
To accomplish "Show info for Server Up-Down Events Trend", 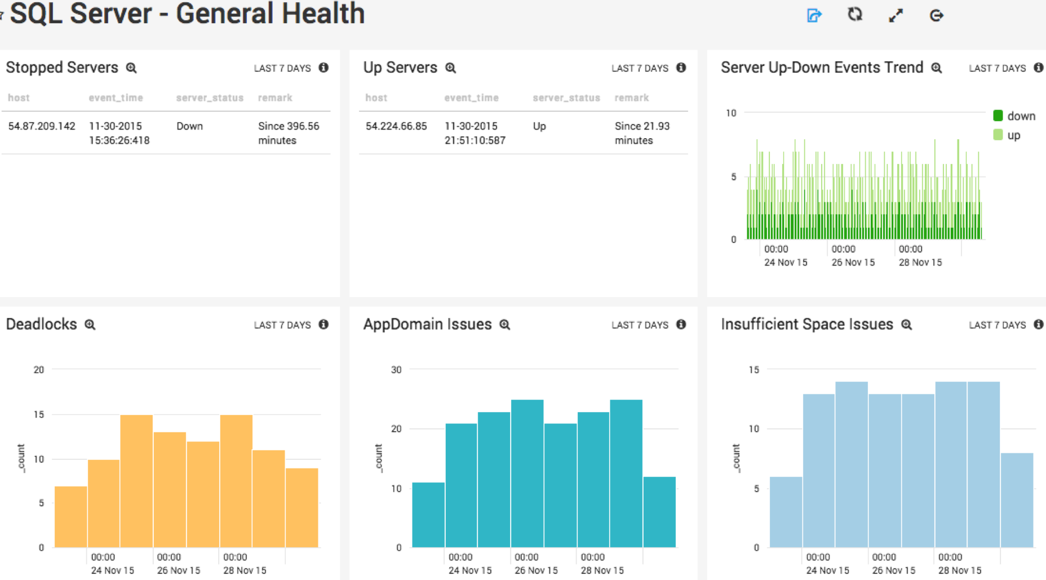I will click(x=1039, y=68).
